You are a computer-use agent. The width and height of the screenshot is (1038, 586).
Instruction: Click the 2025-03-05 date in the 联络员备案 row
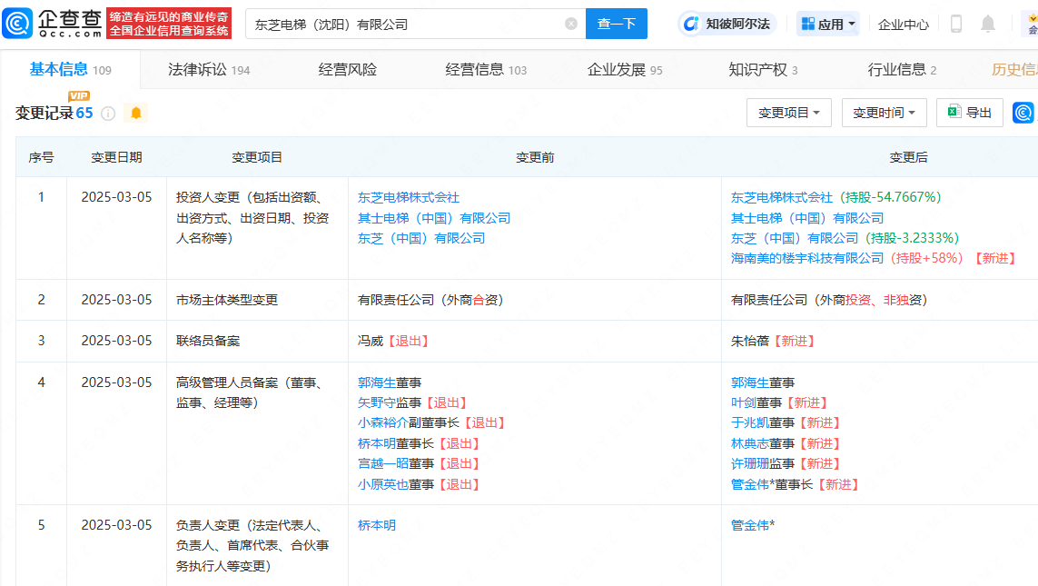[116, 341]
